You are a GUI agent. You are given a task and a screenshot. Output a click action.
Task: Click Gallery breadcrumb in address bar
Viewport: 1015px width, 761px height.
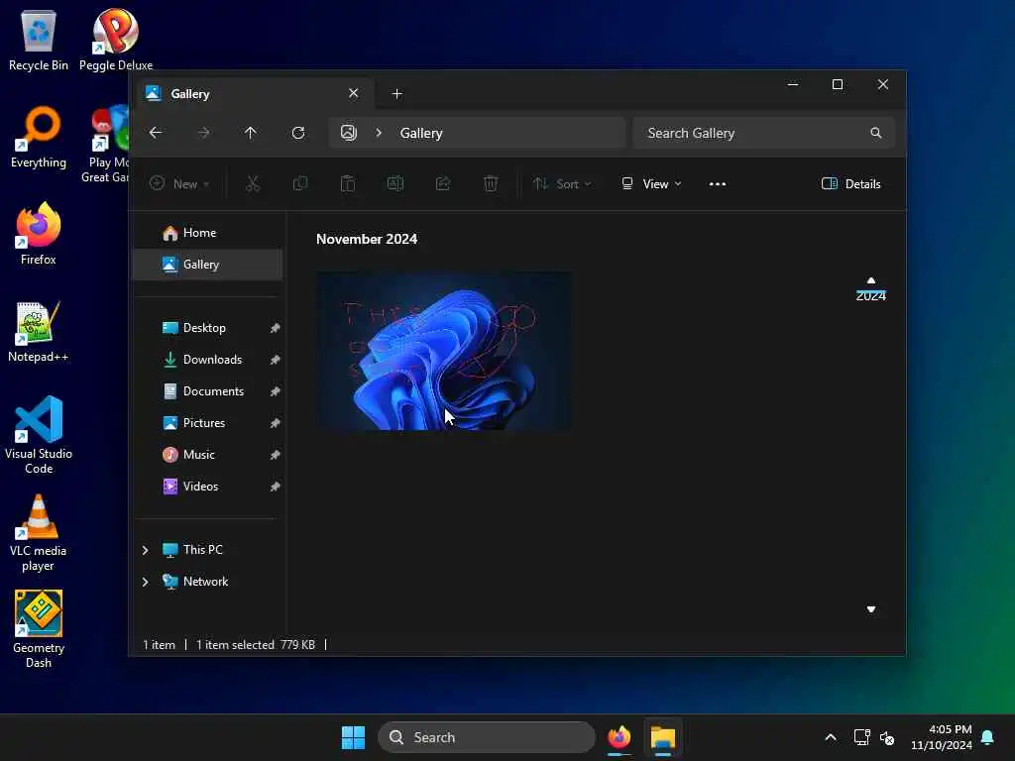click(x=421, y=133)
